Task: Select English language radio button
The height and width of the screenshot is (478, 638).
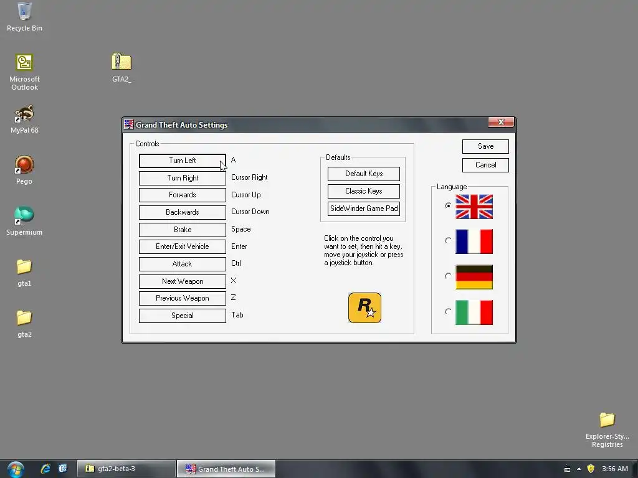Action: coord(448,205)
